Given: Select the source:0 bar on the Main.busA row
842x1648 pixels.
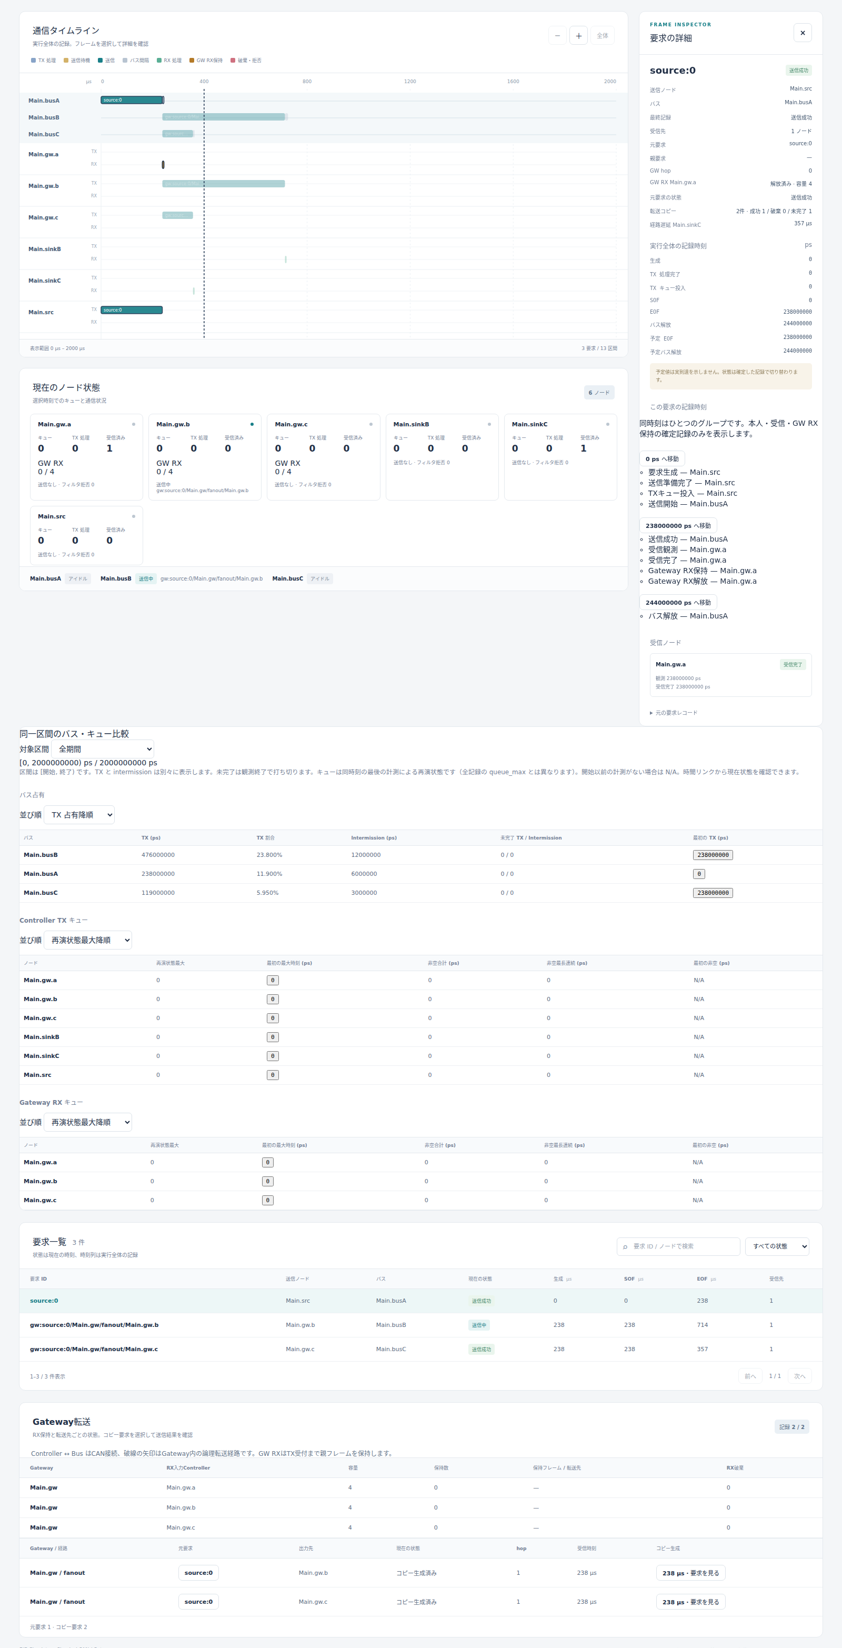Looking at the screenshot, I should 133,100.
